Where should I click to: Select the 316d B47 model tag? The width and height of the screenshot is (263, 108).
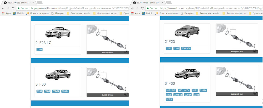171,90
